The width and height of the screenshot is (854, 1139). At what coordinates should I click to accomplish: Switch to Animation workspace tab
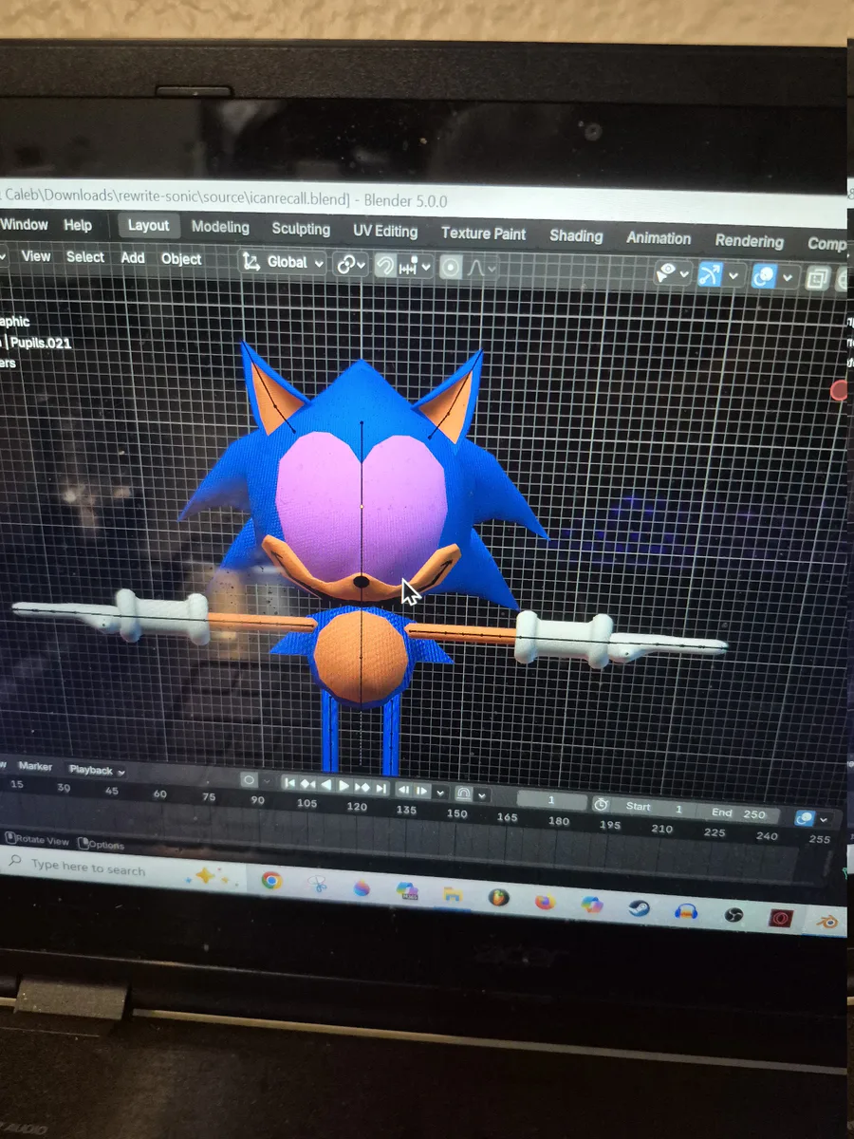click(x=659, y=239)
